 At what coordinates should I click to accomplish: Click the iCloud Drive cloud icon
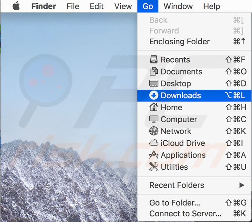click(x=154, y=143)
